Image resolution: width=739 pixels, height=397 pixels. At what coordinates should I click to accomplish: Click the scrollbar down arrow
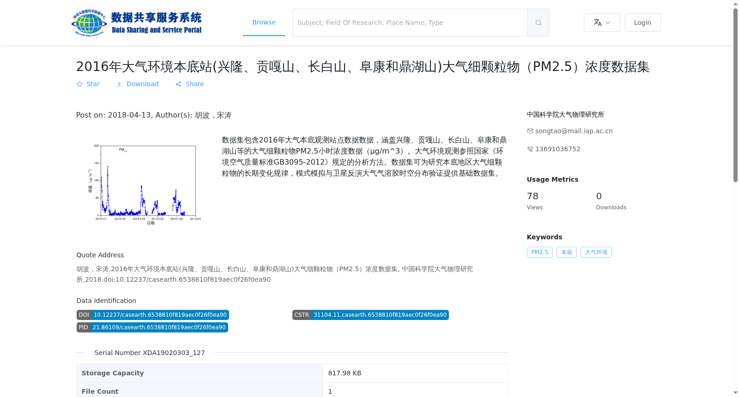[735, 393]
